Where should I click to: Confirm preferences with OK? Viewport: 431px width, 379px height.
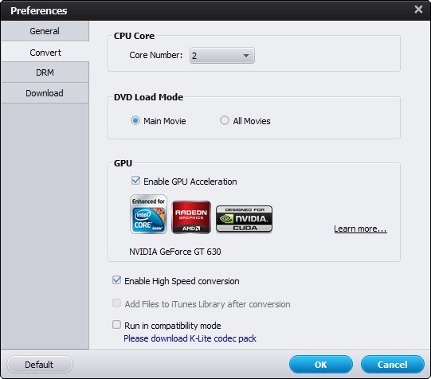pyautogui.click(x=321, y=365)
